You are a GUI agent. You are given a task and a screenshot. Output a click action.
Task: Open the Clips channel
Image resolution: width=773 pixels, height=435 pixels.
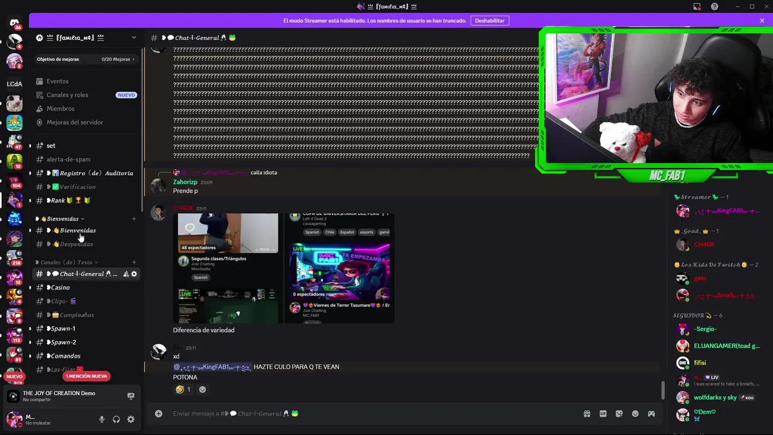[86, 301]
